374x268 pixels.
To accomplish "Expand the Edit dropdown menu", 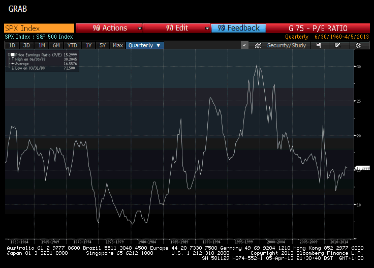I will pos(177,28).
